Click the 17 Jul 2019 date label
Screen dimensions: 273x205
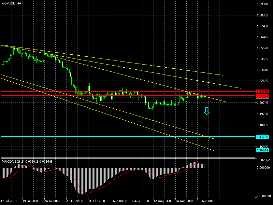click(x=9, y=201)
